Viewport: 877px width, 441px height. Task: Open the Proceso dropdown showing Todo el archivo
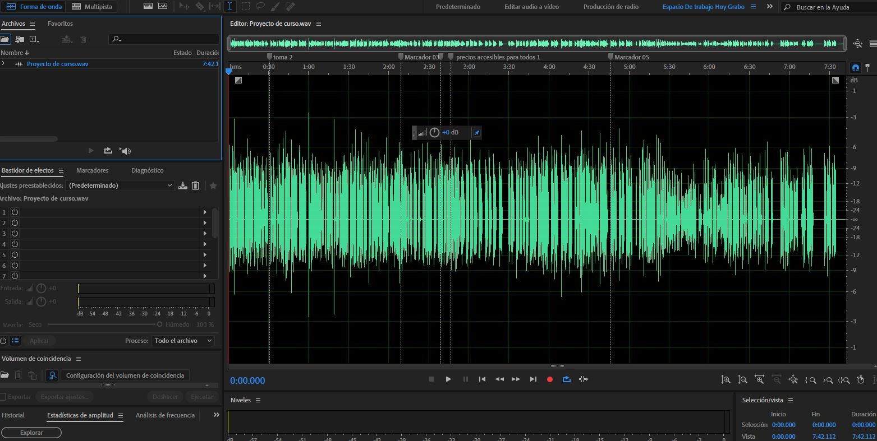pos(183,341)
